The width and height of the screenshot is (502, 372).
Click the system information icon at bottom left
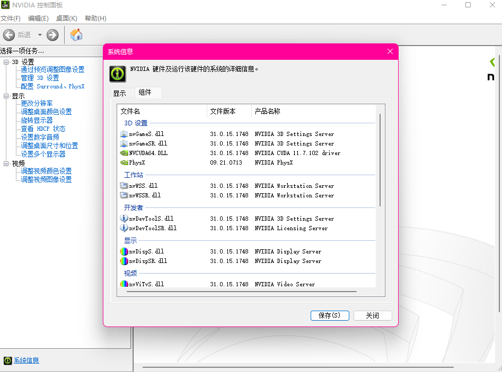tap(7, 360)
